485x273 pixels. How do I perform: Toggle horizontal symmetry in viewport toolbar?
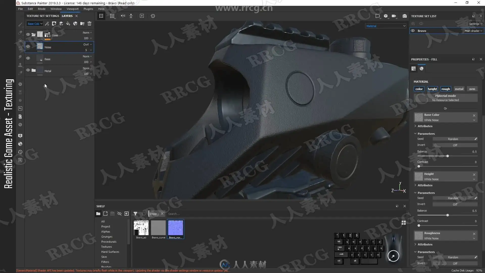point(123,16)
